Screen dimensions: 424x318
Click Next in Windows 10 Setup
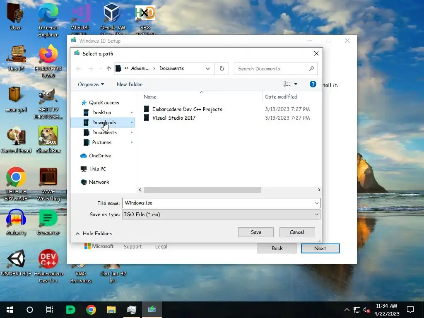point(320,248)
